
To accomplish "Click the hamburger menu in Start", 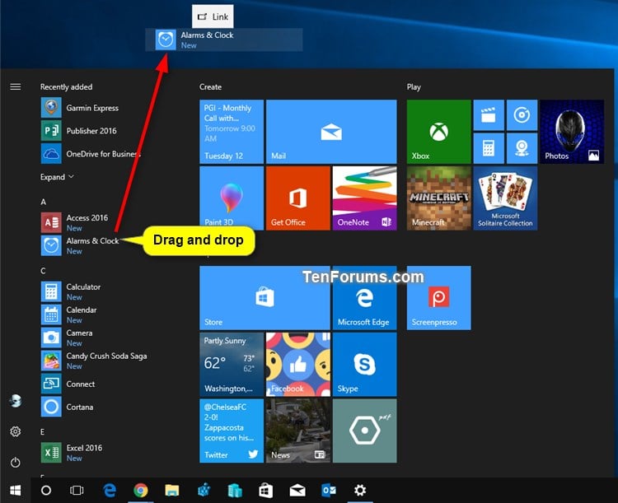I will point(16,86).
